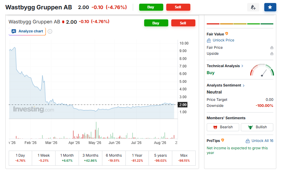283x174 pixels.
Task: Select the 3 Months range tab
Action: pos(90,158)
